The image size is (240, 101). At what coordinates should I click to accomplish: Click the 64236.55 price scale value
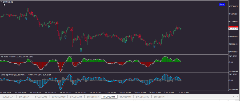(x=233, y=14)
